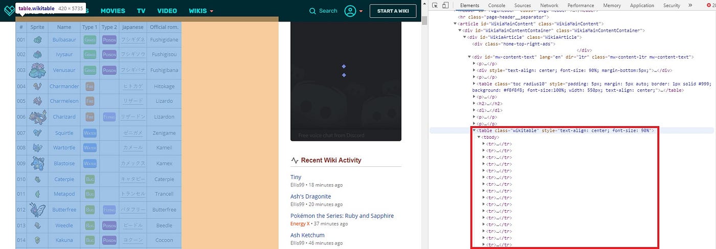
Task: Click the Discord advertisement panel
Action: coord(346,81)
